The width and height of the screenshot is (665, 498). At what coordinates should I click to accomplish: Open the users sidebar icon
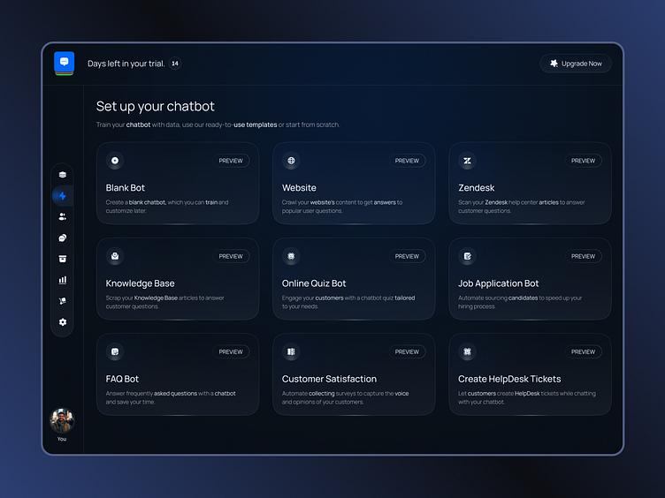coord(63,216)
